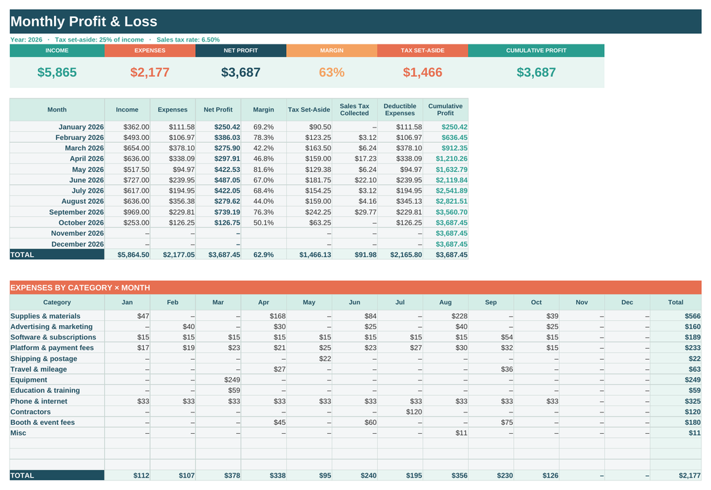The height and width of the screenshot is (490, 711).
Task: Click the $5,865 income summary value
Action: 57,72
